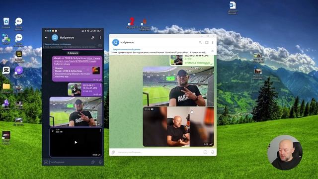Open emoji picker in desktop Telegram
Viewport: 318px width, 179px height.
[x=205, y=152]
